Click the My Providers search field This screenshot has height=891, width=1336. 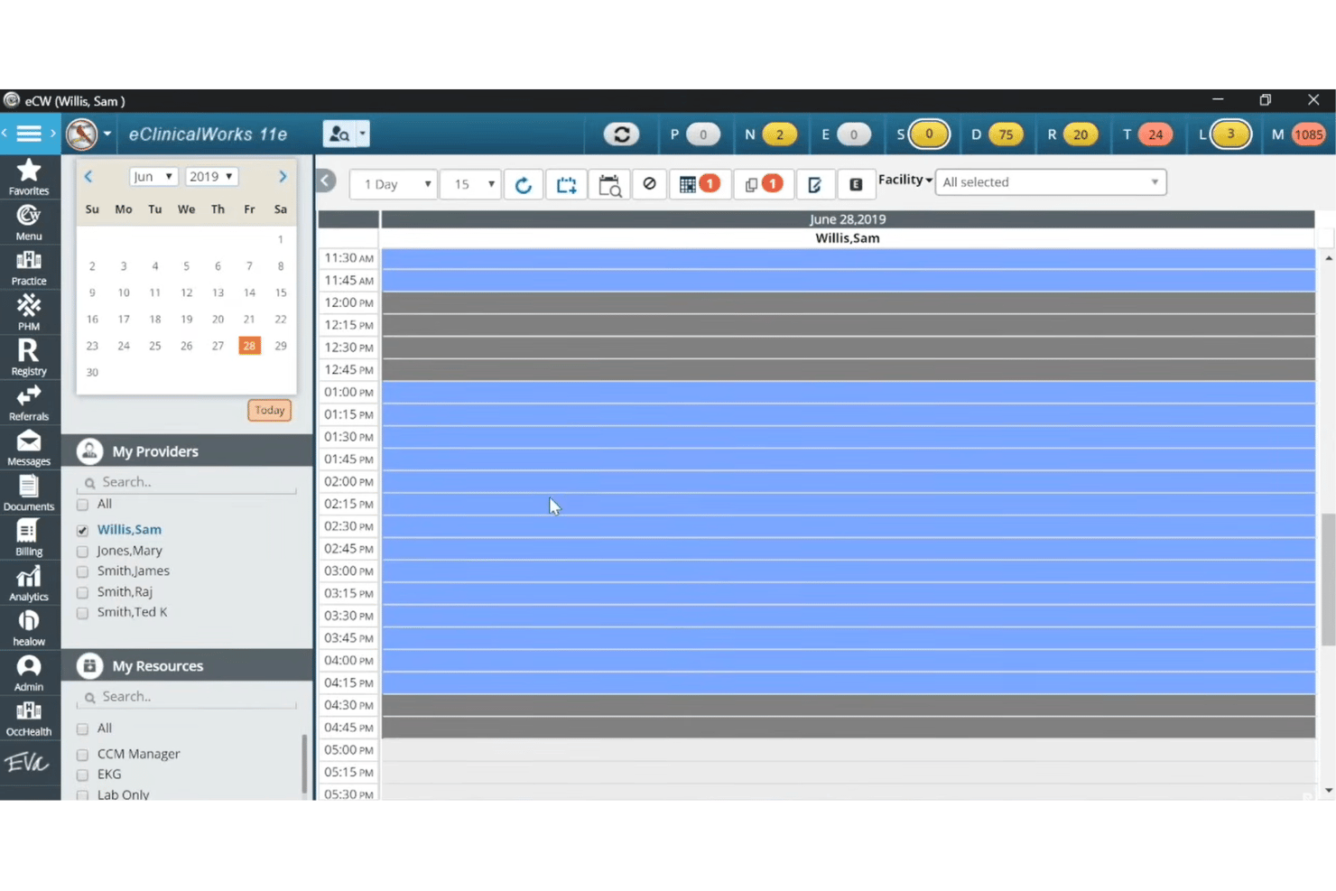tap(188, 482)
